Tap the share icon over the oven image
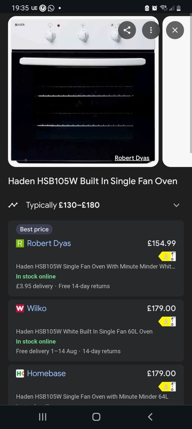The image size is (192, 429). (x=127, y=30)
